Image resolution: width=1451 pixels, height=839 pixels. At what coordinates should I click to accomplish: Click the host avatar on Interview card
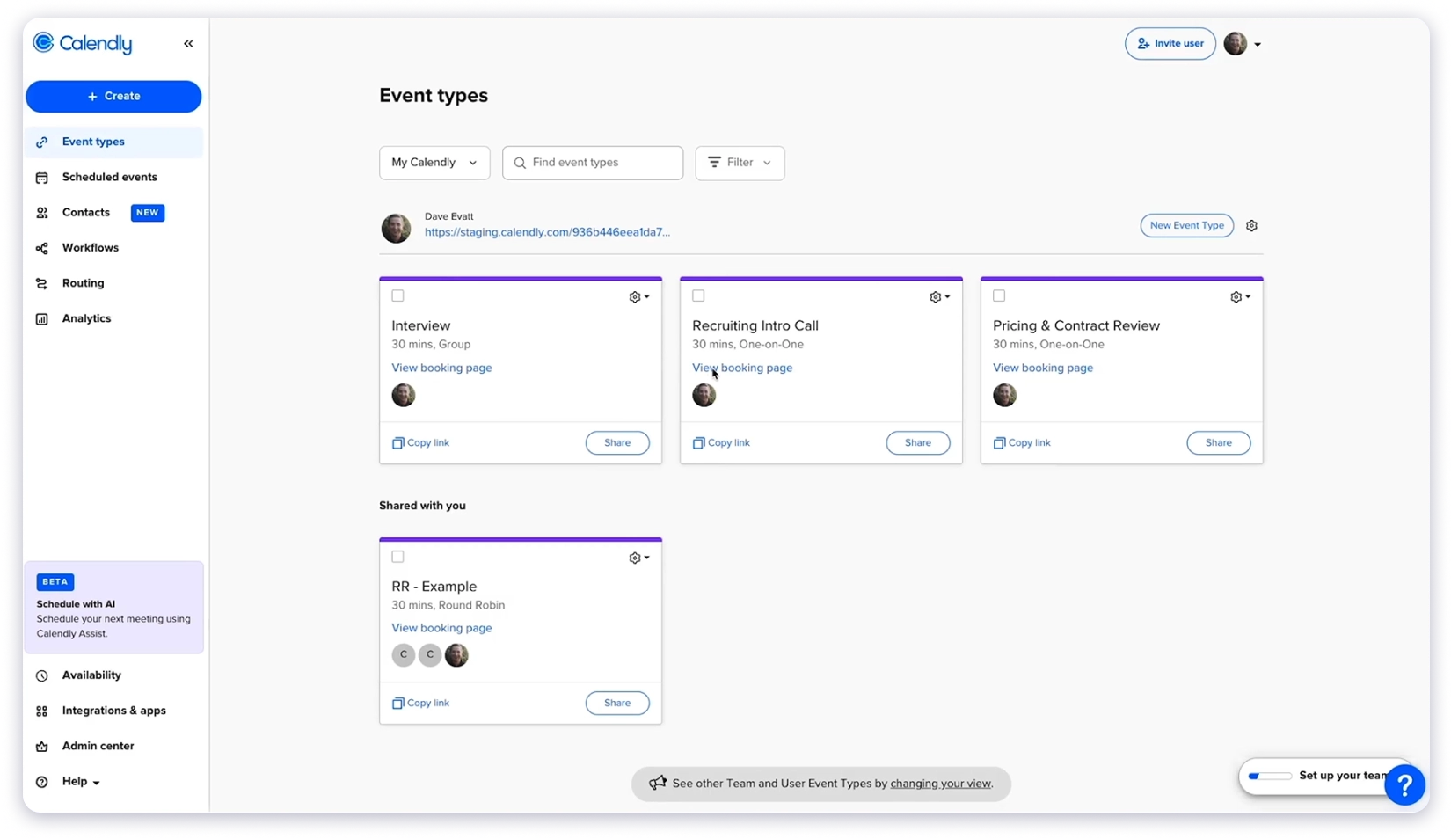coord(404,396)
